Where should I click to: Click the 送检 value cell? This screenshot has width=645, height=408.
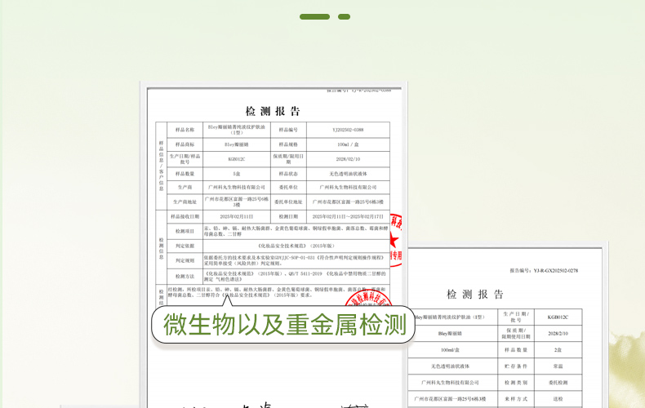coord(558,399)
